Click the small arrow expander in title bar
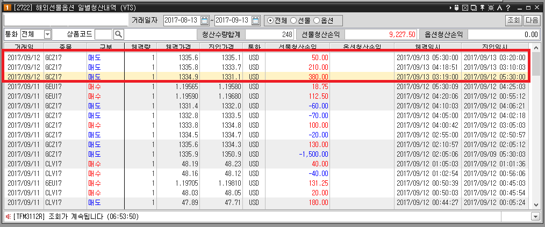The width and height of the screenshot is (545, 227). pyautogui.click(x=449, y=8)
